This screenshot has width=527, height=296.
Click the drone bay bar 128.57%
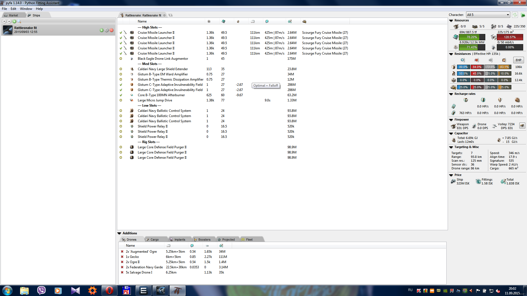pyautogui.click(x=510, y=37)
